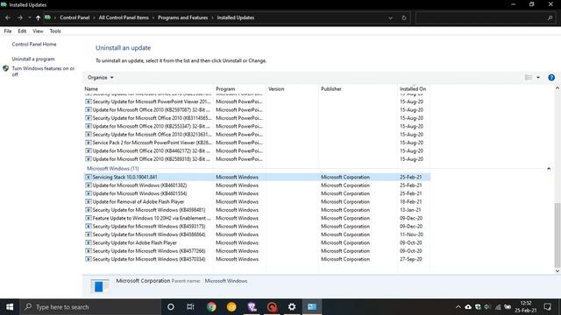Show hidden system tray icons
The height and width of the screenshot is (315, 561).
458,307
